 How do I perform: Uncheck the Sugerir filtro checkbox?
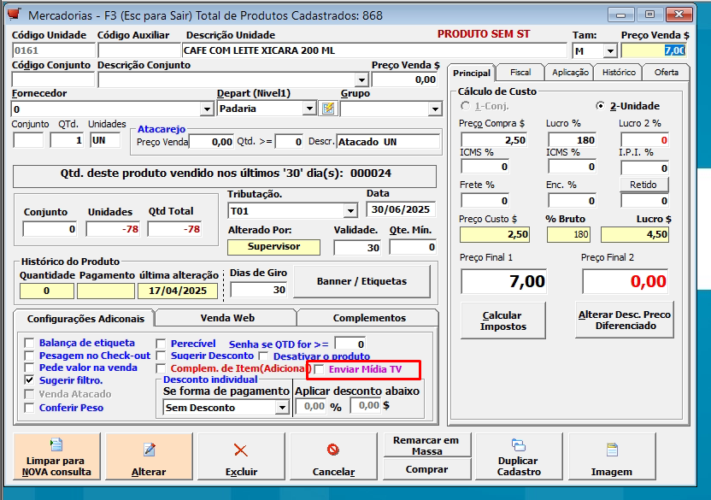point(31,379)
